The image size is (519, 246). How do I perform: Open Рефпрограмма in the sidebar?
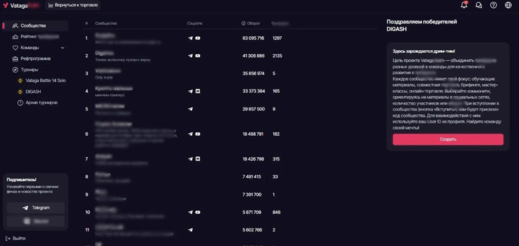coord(35,59)
